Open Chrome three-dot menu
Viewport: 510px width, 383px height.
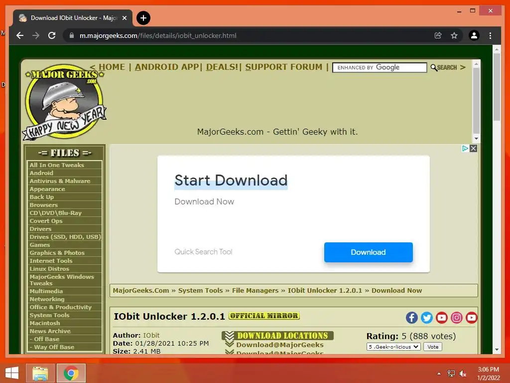490,35
